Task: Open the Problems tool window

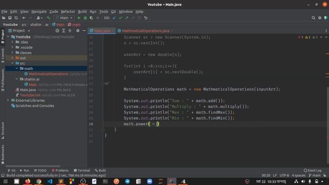Action: (60, 170)
